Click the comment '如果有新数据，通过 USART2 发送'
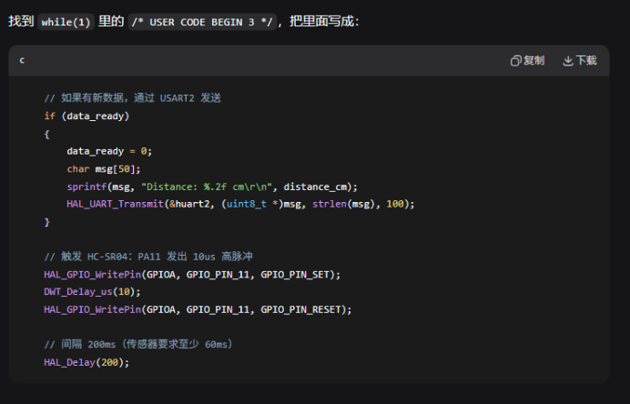The height and width of the screenshot is (404, 630). (x=133, y=98)
